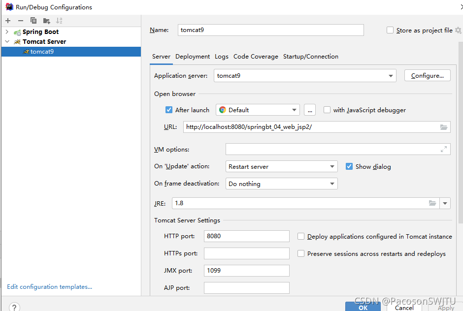
Task: Click the settings panel vertical scrollbar
Action: 461,133
